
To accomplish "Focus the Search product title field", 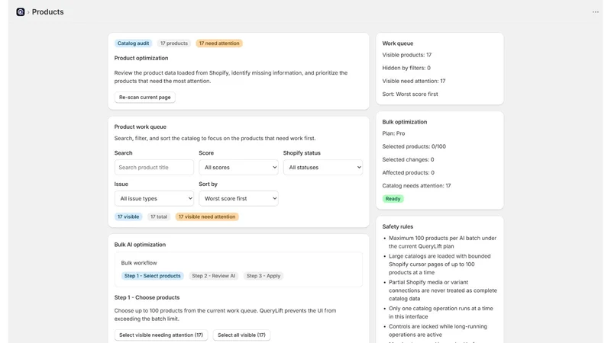I will coord(154,167).
